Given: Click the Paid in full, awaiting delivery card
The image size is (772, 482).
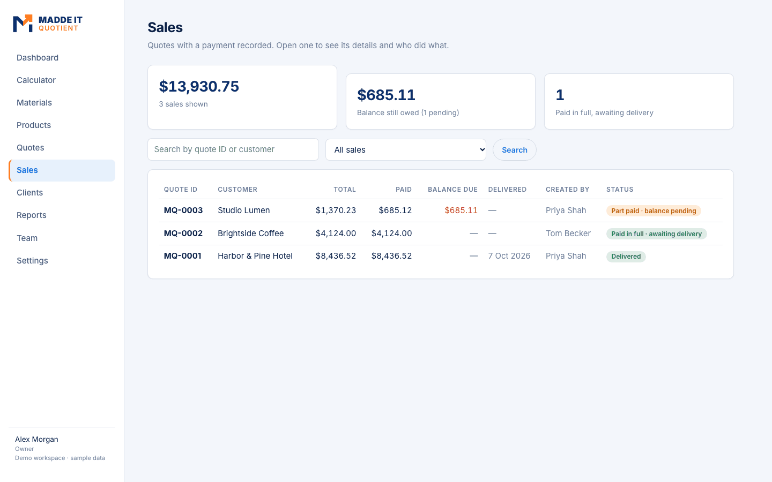Looking at the screenshot, I should tap(639, 101).
